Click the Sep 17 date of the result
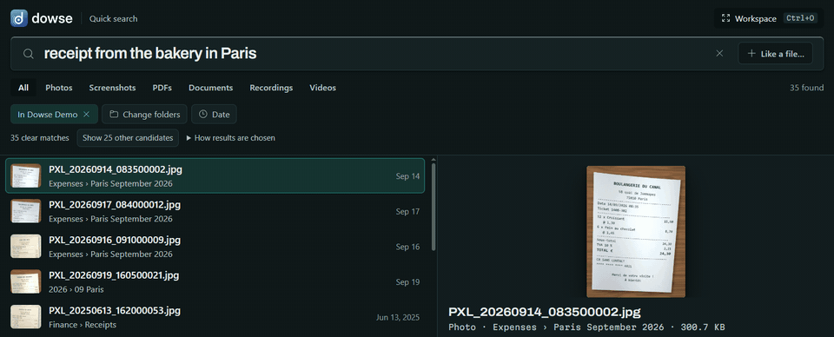Viewport: 834px width, 337px height. 408,212
